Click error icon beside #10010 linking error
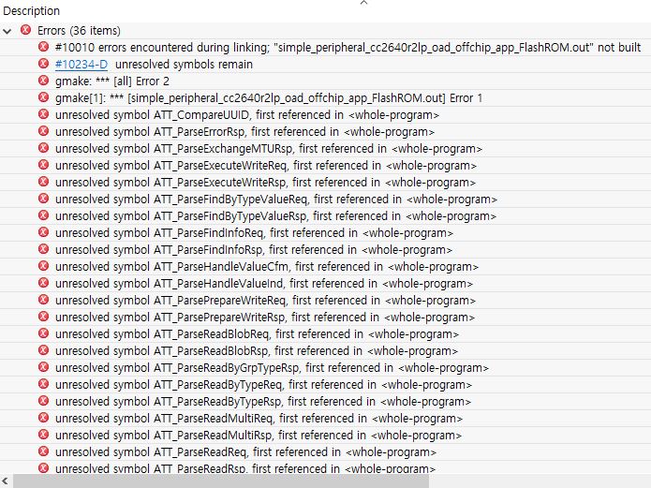Screen dimensions: 651x488 pyautogui.click(x=43, y=48)
